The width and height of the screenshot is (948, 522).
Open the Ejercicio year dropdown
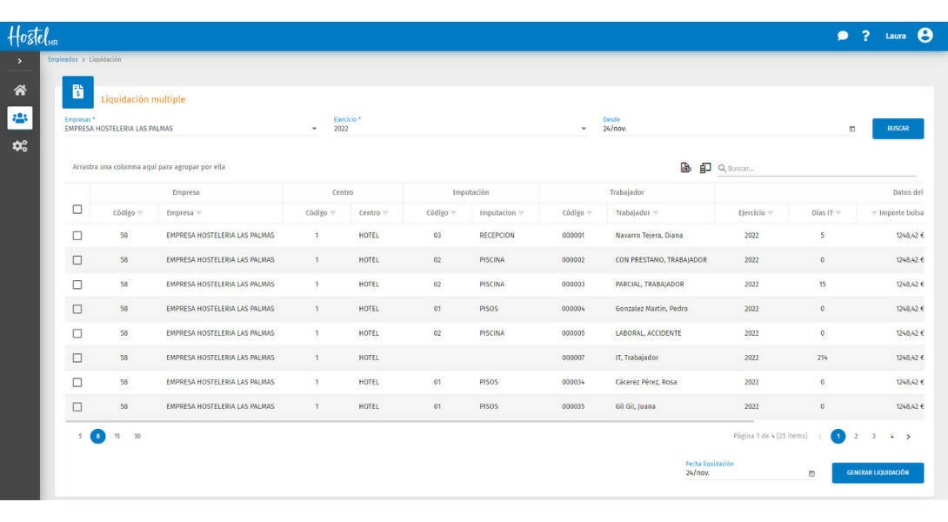point(584,129)
